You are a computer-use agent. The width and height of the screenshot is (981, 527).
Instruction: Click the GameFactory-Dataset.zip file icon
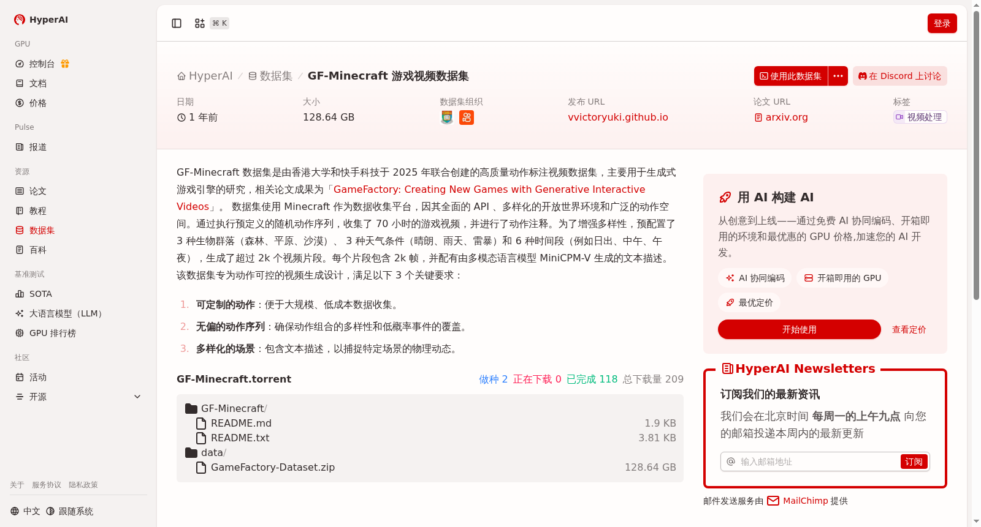201,468
